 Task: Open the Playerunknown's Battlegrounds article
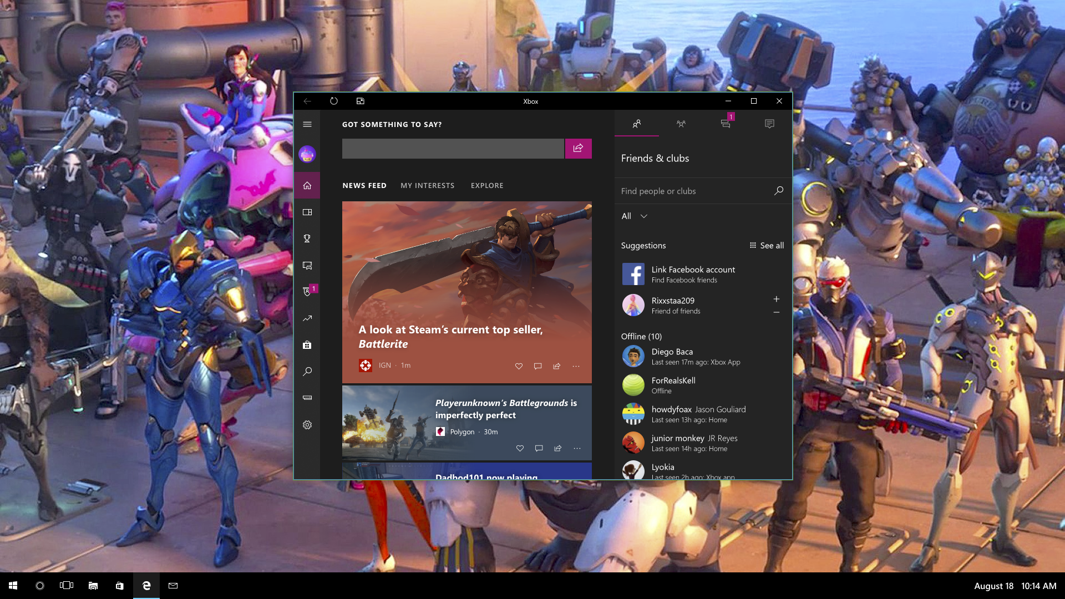pos(467,423)
